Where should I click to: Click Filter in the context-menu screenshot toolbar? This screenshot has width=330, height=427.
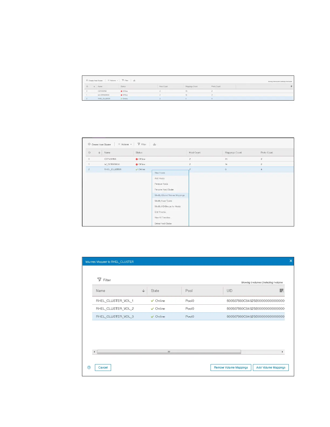(142, 144)
